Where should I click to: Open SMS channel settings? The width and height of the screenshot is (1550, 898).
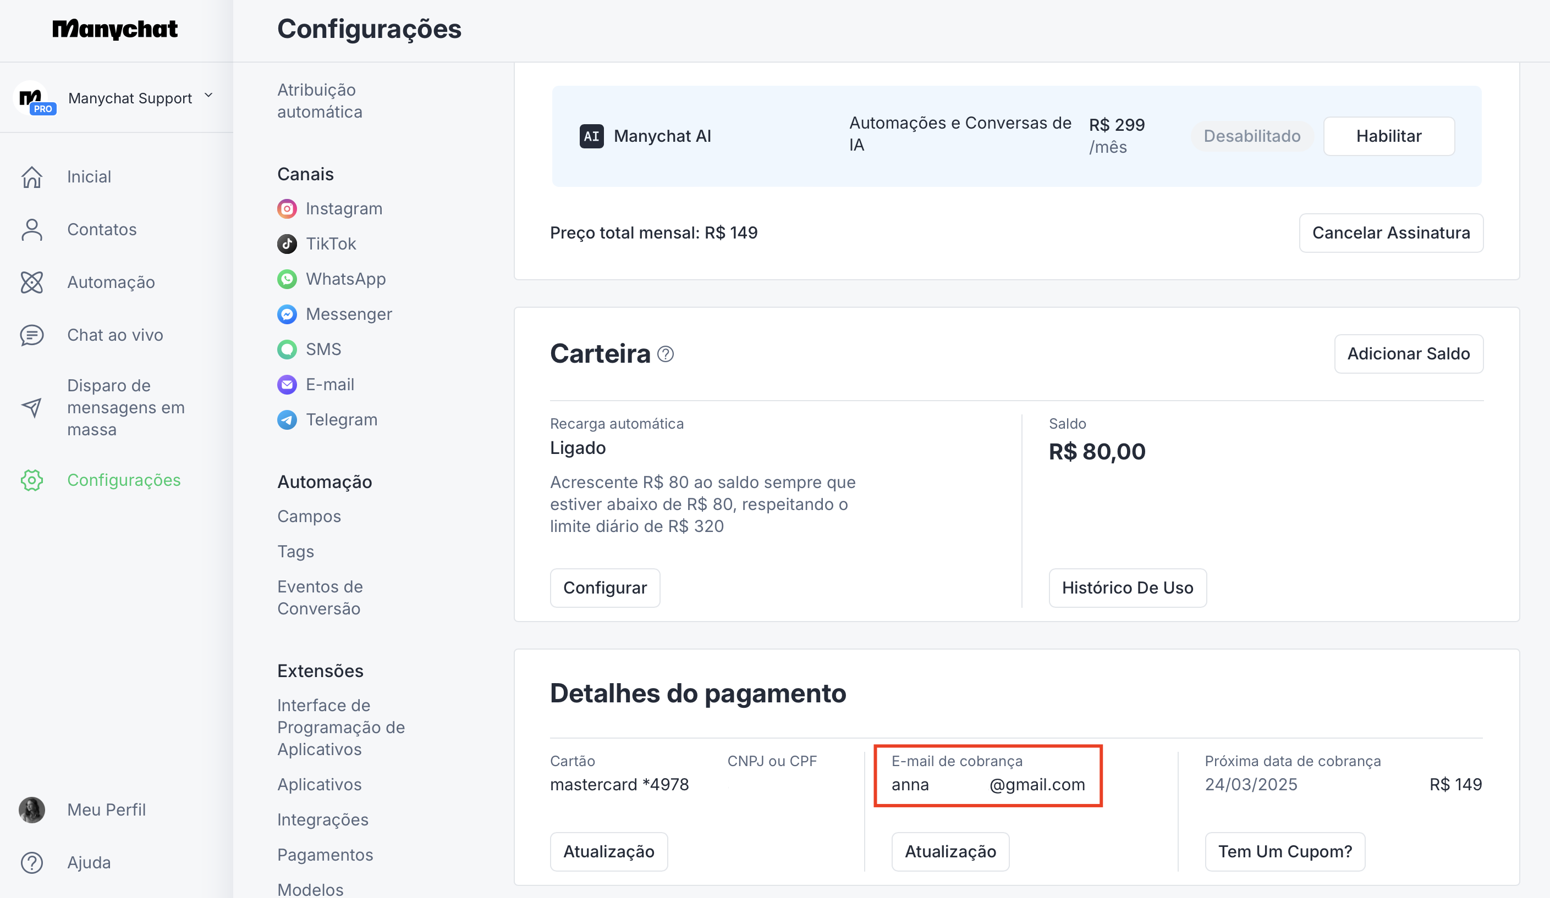pyautogui.click(x=323, y=350)
